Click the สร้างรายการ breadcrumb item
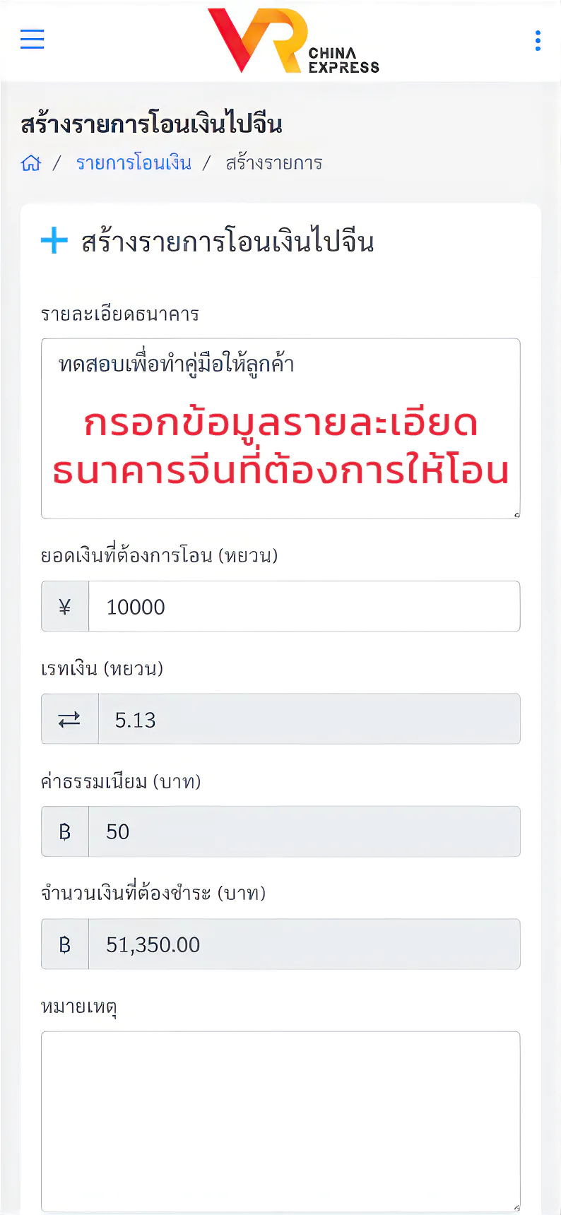 coord(274,163)
